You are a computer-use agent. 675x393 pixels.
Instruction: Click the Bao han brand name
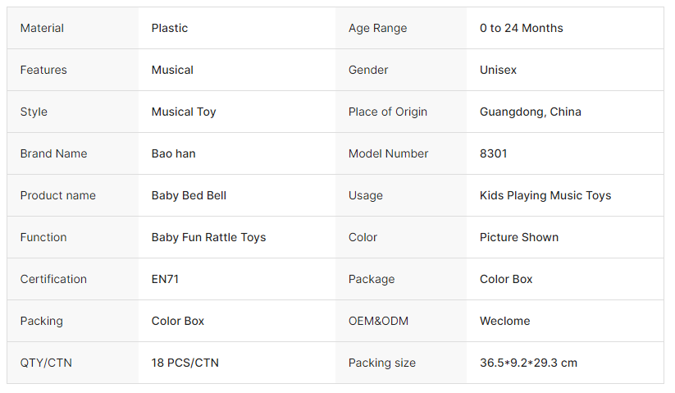point(174,153)
